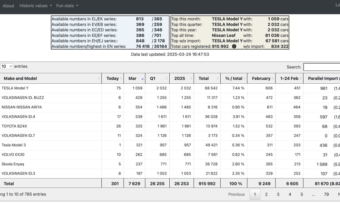Click the 11 317 total for ID. BUZZ
This screenshot has width=340, height=204.
pyautogui.click(x=212, y=98)
